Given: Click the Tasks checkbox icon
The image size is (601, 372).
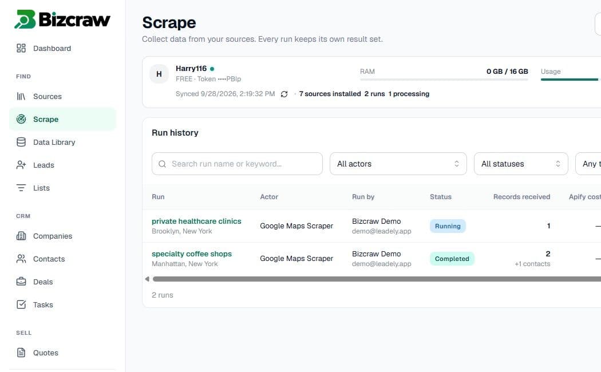Looking at the screenshot, I should pos(21,304).
